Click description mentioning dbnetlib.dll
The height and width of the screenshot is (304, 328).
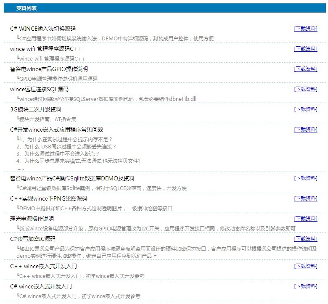[x=107, y=99]
